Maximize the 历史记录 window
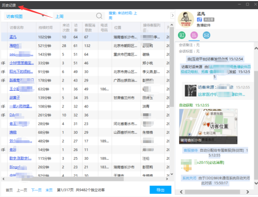Image resolution: width=258 pixels, height=197 pixels. tap(248, 4)
